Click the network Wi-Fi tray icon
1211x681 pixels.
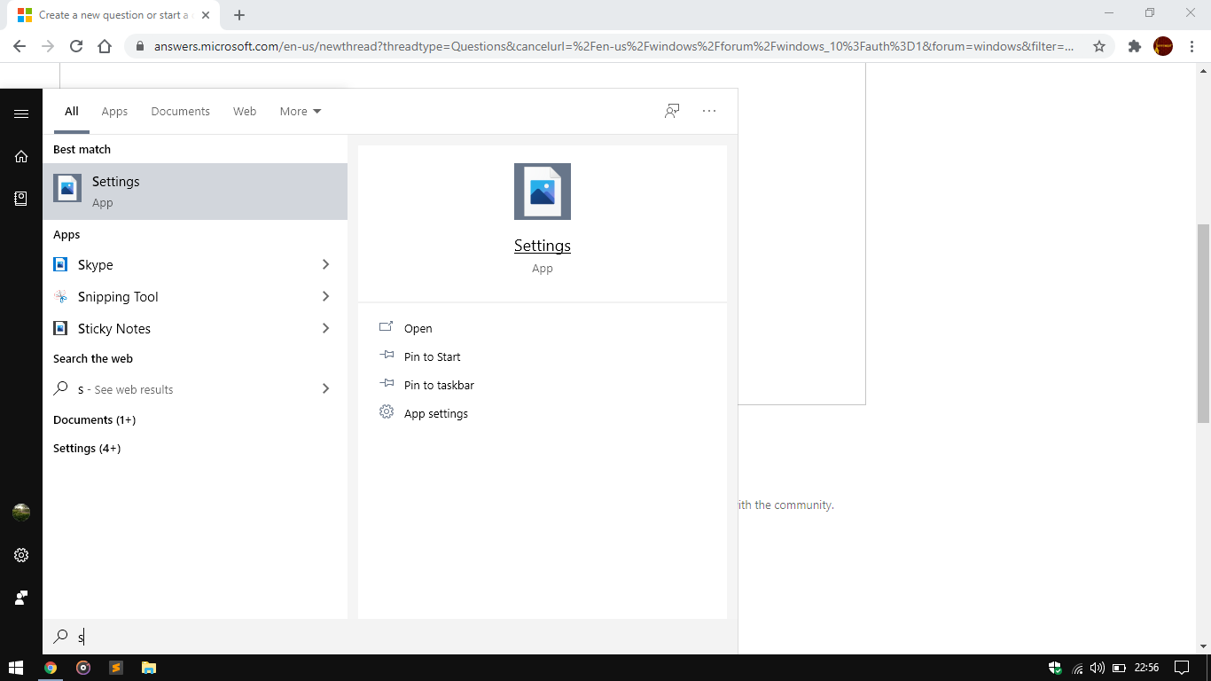pyautogui.click(x=1078, y=668)
